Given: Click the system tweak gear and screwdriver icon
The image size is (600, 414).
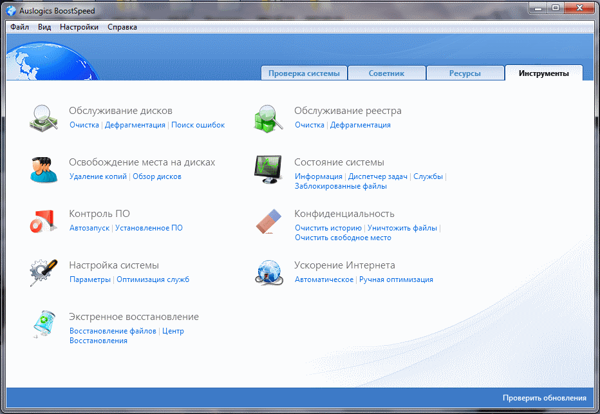Looking at the screenshot, I should 44,272.
